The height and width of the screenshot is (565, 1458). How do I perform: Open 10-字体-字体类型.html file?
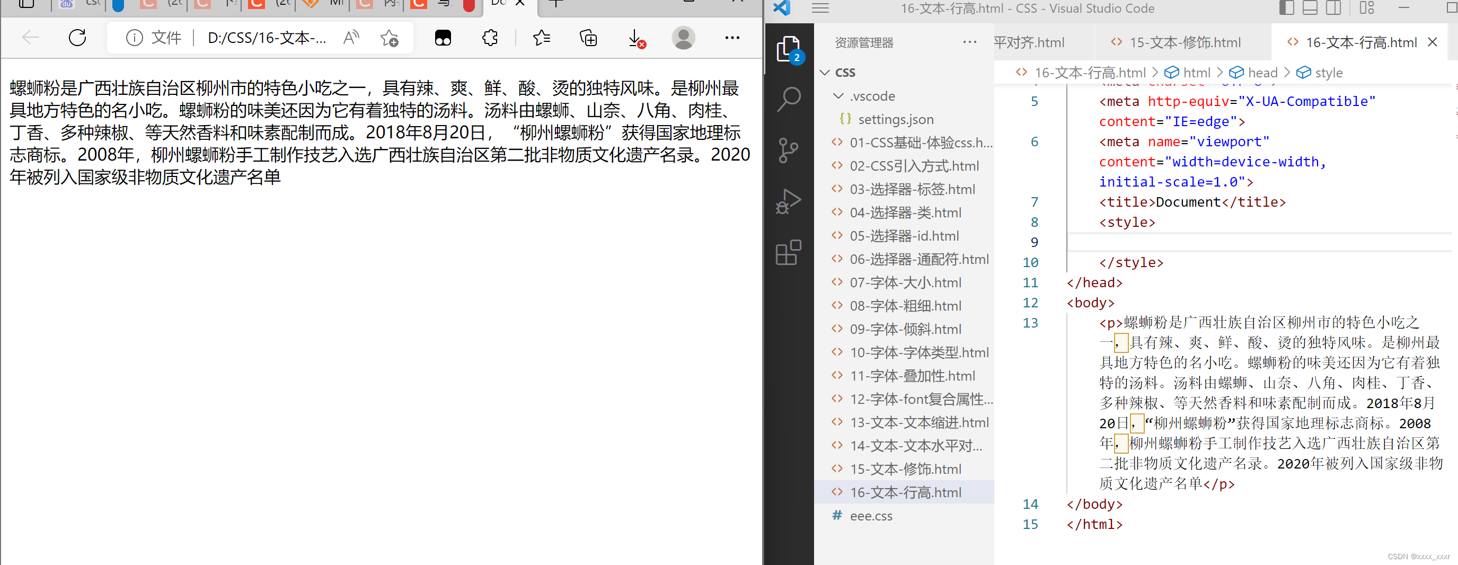(x=904, y=352)
